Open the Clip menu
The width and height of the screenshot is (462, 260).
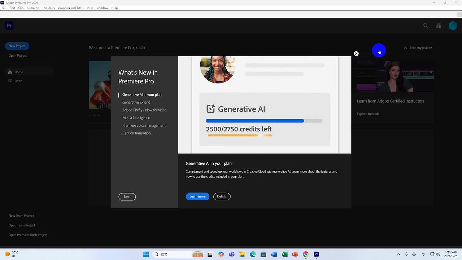pos(21,8)
